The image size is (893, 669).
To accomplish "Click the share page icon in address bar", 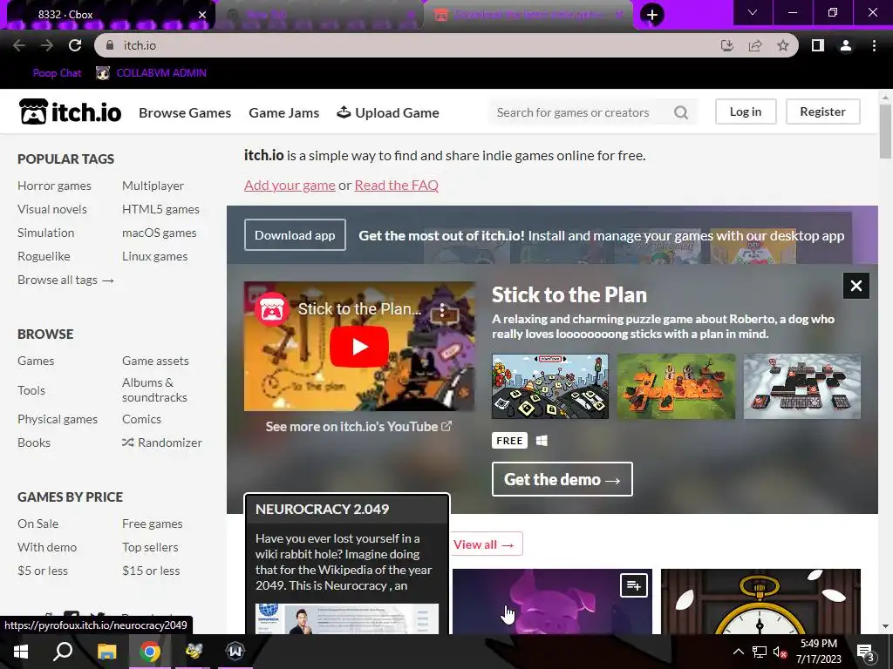I will [x=755, y=45].
